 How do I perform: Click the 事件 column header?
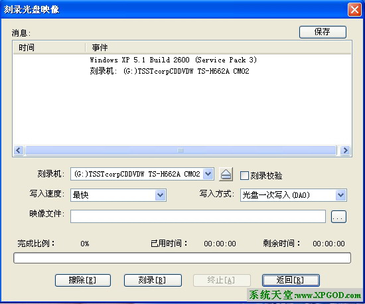pos(218,48)
